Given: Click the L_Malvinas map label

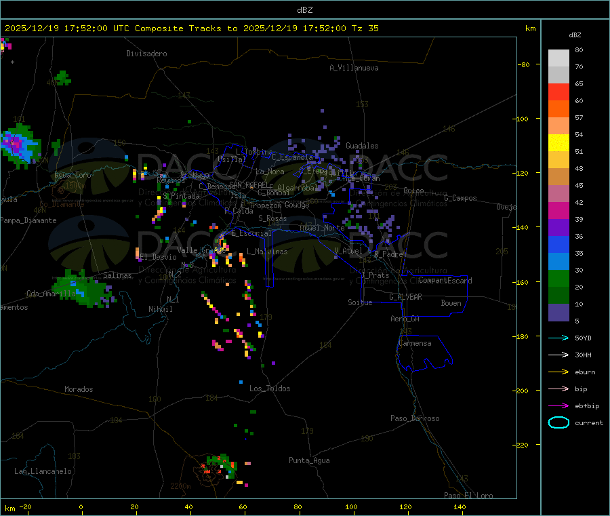Looking at the screenshot, I should click(x=267, y=252).
